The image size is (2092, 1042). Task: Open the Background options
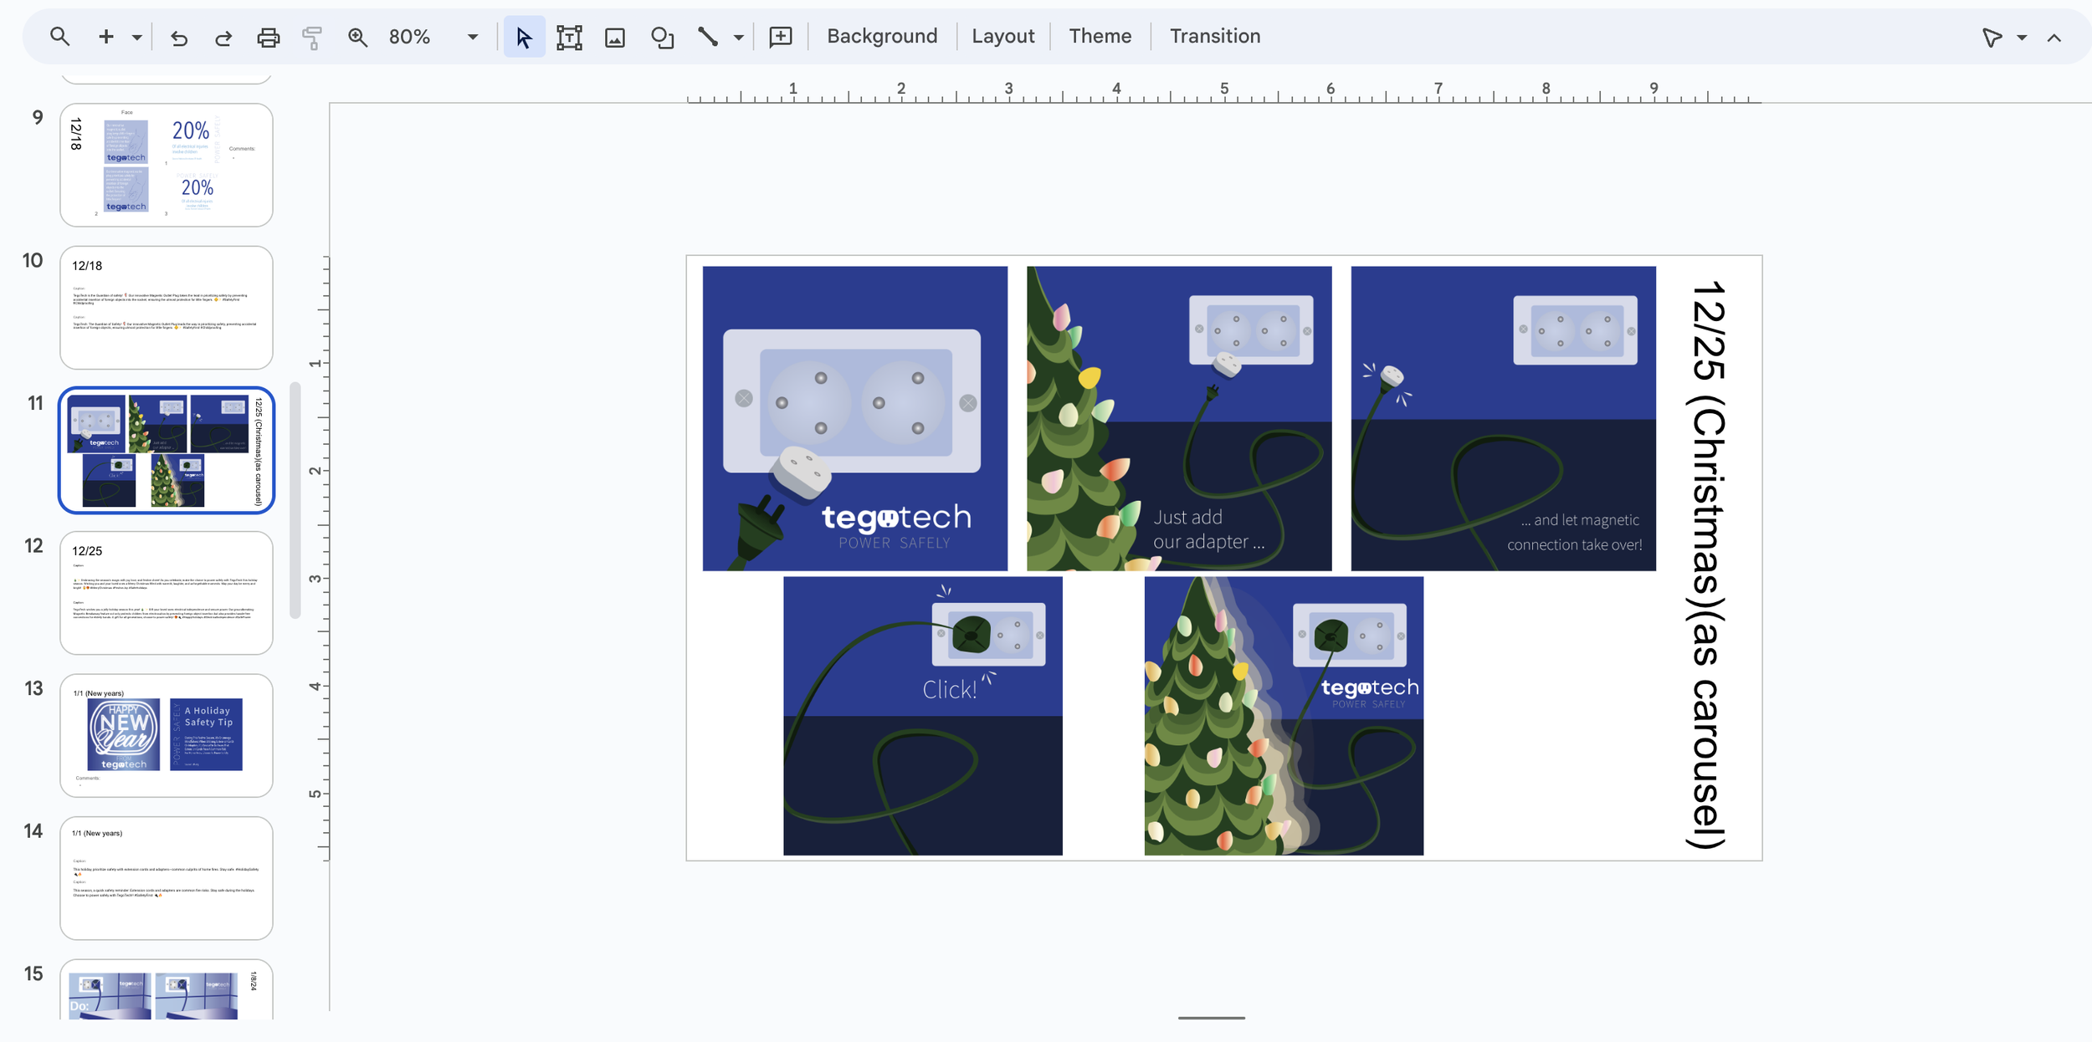[881, 36]
